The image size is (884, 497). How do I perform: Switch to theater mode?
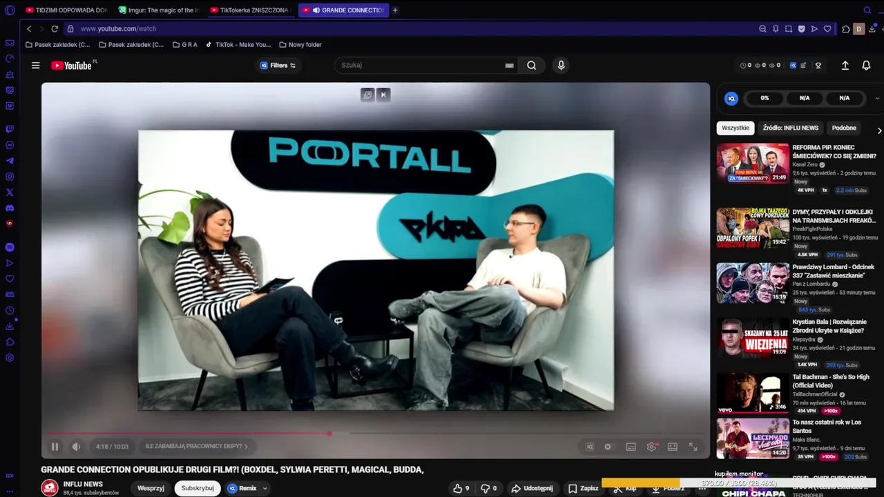pos(672,447)
